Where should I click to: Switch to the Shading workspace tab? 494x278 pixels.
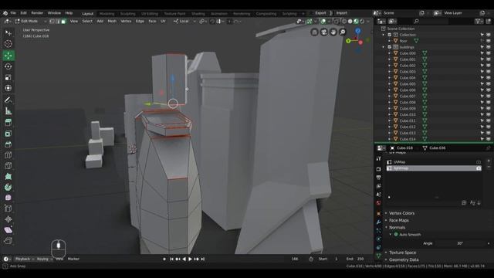(x=198, y=14)
